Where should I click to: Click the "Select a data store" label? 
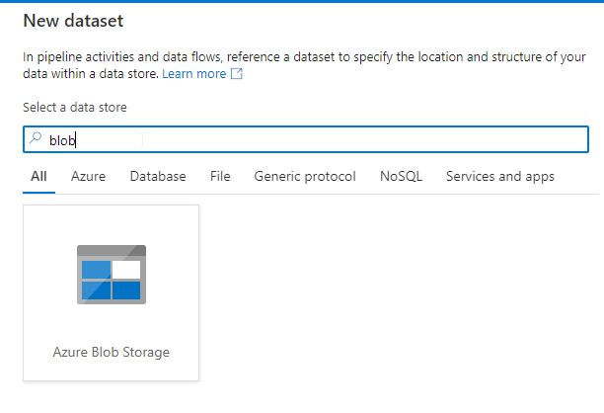point(75,107)
